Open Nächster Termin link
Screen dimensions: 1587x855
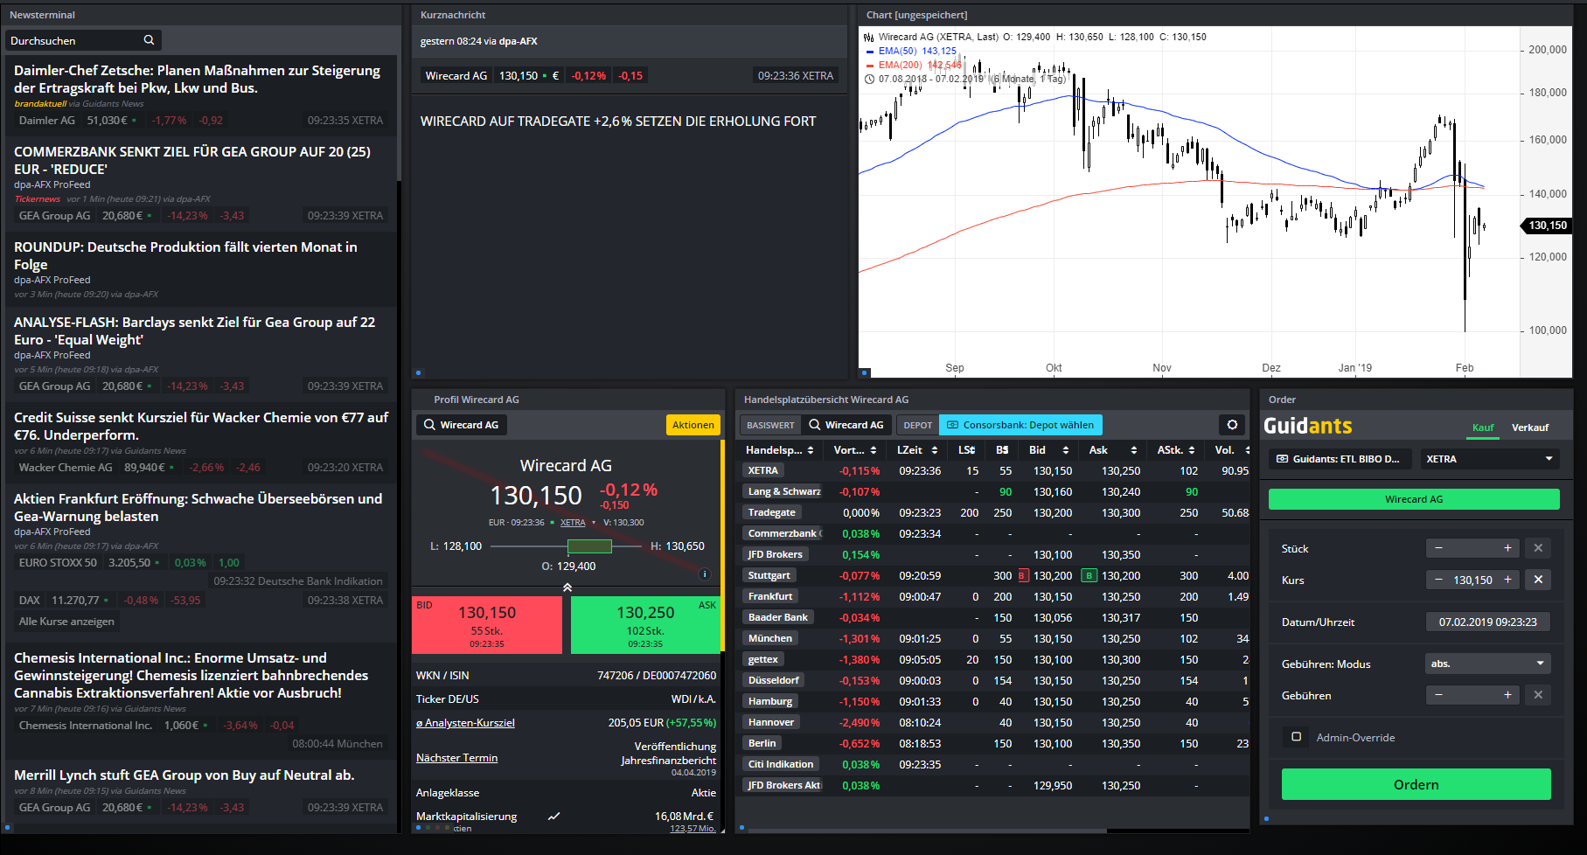(x=456, y=758)
